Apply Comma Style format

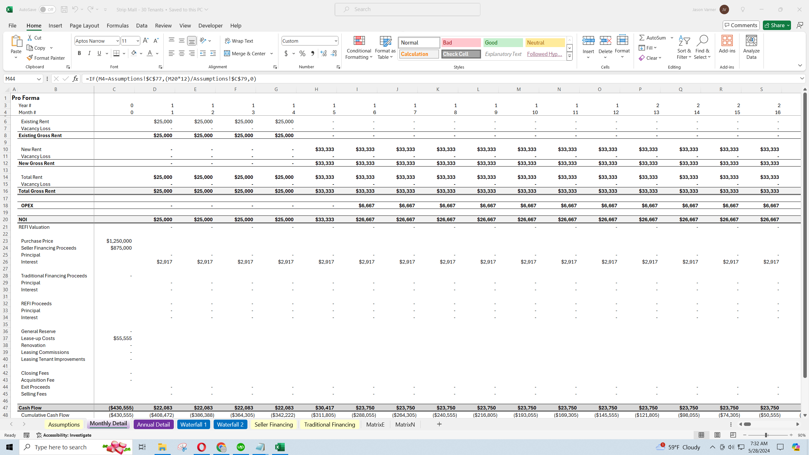[x=313, y=53]
